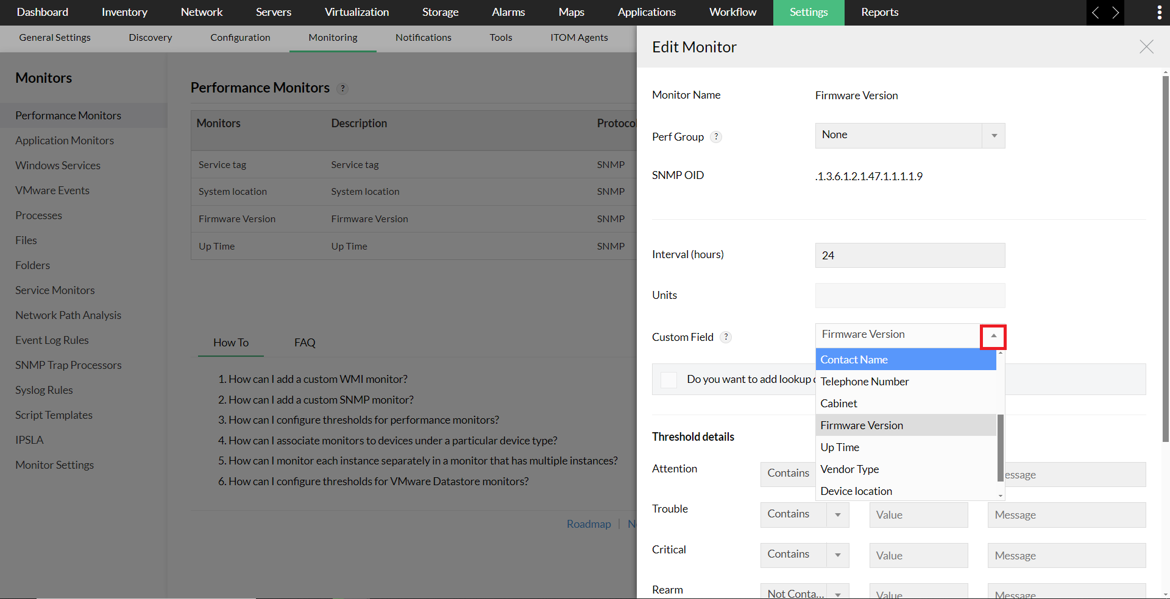Open help for the Perf Group field
1170x599 pixels.
pyautogui.click(x=717, y=137)
